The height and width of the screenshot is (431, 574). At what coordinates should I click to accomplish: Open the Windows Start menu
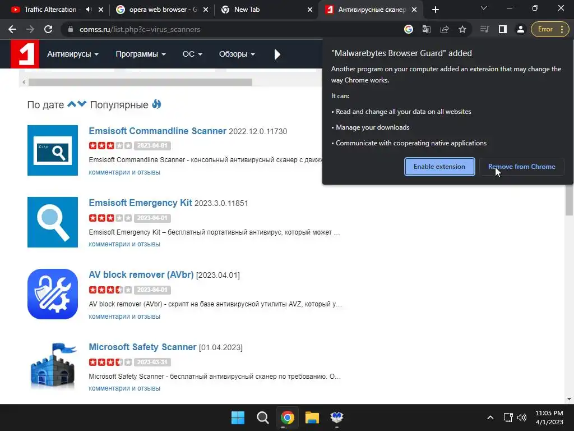tap(238, 418)
